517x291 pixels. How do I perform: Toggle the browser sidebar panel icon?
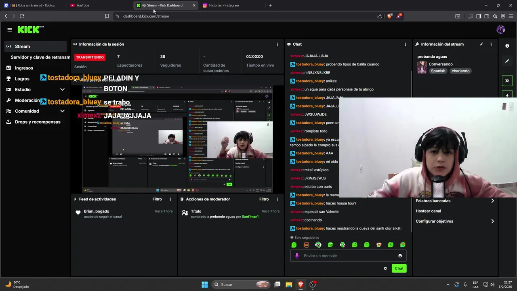click(x=479, y=16)
